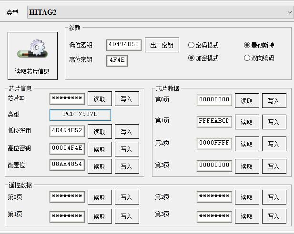Click the 出厂密钥 button
The width and height of the screenshot is (294, 234).
162,46
